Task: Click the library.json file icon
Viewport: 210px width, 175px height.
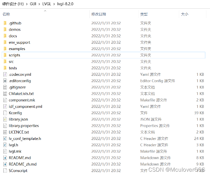Action: click(5, 119)
